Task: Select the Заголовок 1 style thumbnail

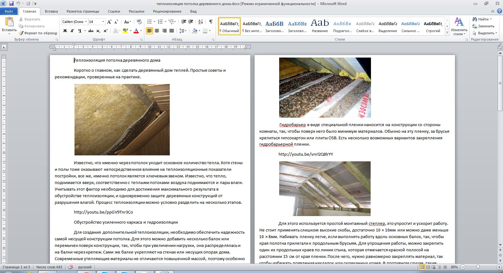Action: point(274,26)
